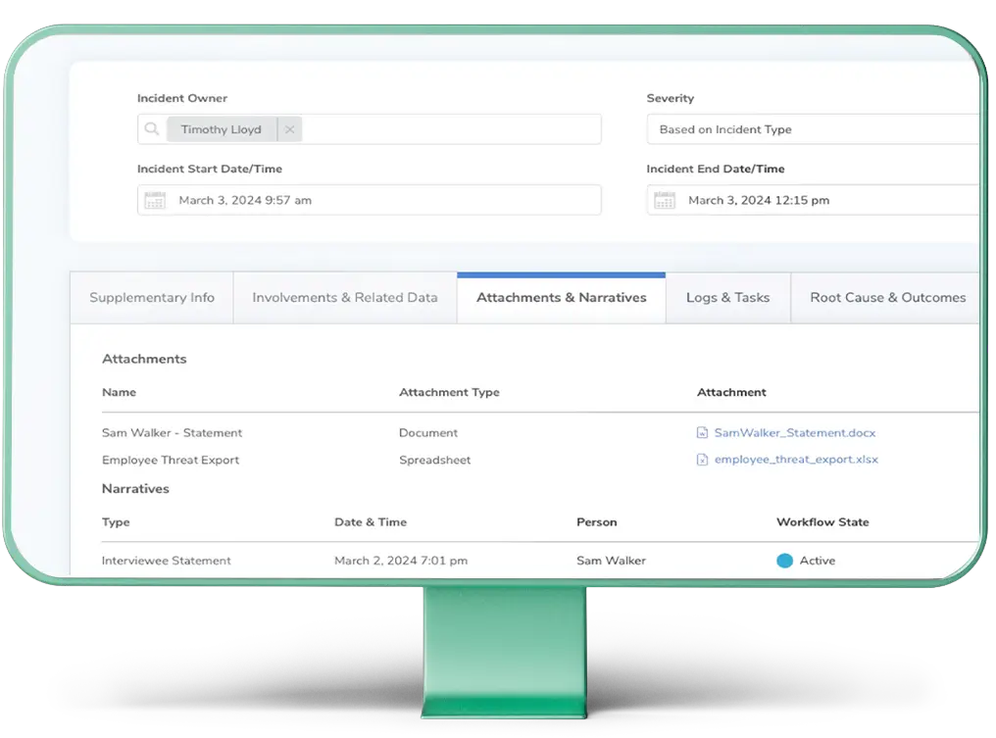The height and width of the screenshot is (738, 996).
Task: Click the March 2, 2024 7:01 pm cell
Action: (x=401, y=561)
